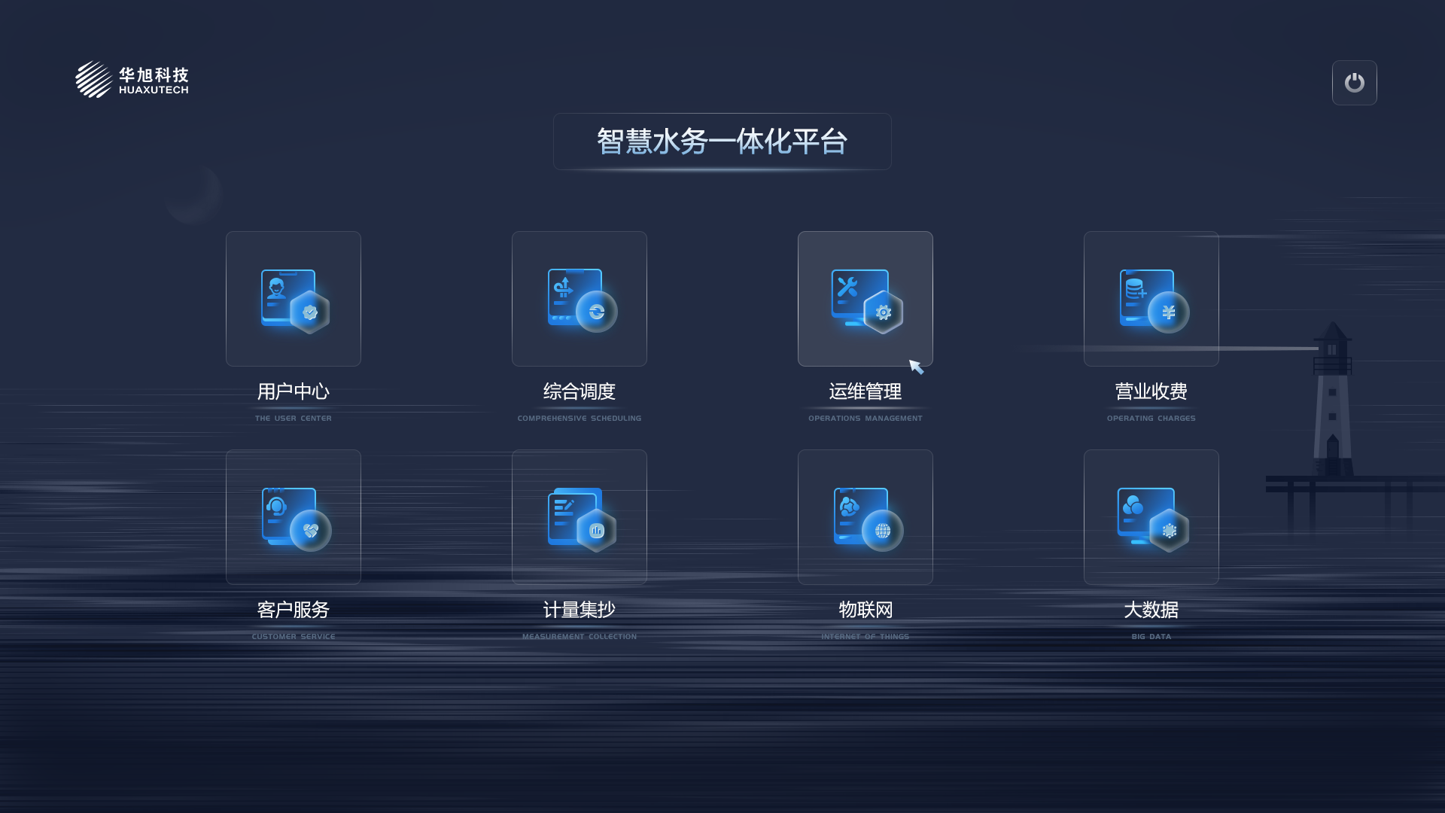Open the 物联网 Internet of Things icon
This screenshot has height=813, width=1445.
(x=865, y=517)
